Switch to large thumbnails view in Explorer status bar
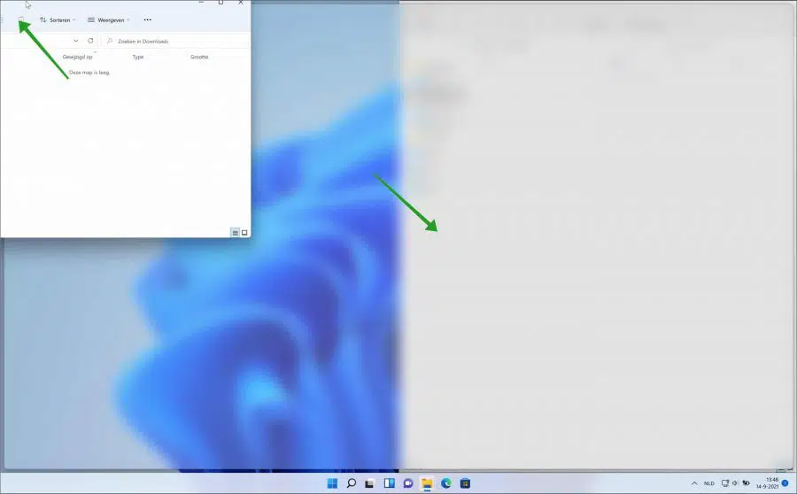This screenshot has height=494, width=797. pos(244,232)
